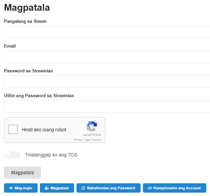This screenshot has width=210, height=196.
Task: Click the Password sa Streemian field
Action: (107, 82)
